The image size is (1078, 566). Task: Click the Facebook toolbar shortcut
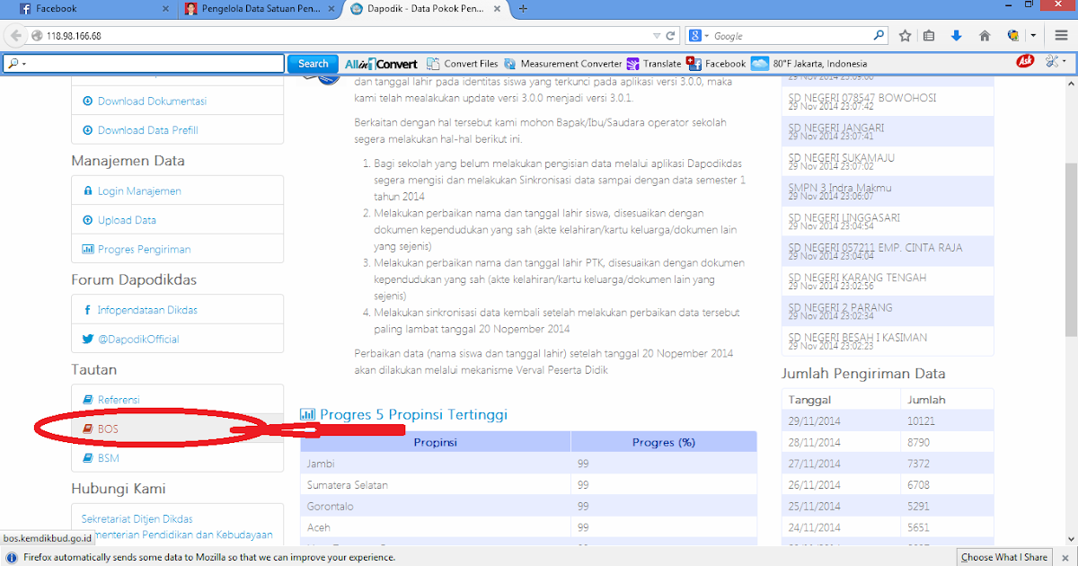click(x=716, y=64)
